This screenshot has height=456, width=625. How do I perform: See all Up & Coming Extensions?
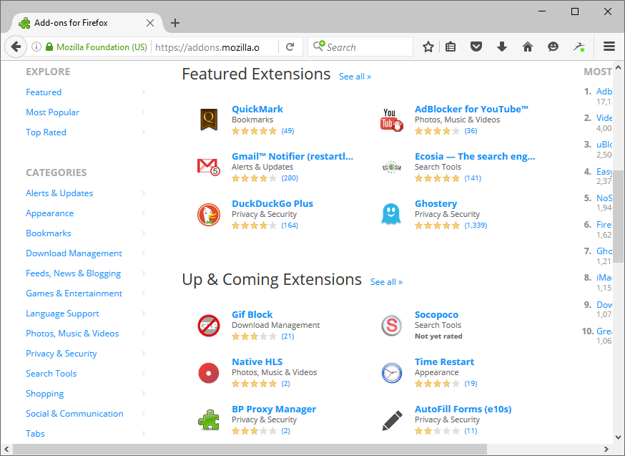[386, 282]
